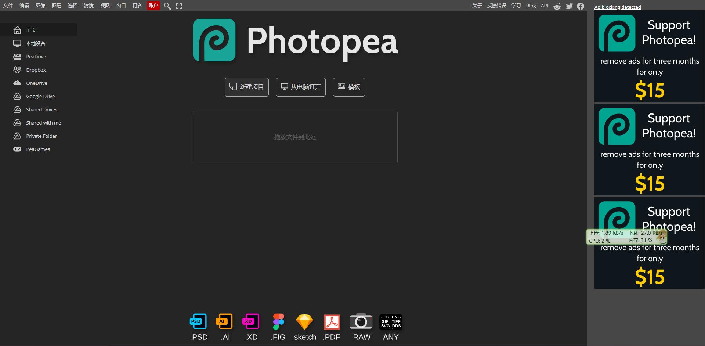Select PeaDrive text in sidebar
Image resolution: width=705 pixels, height=346 pixels.
click(x=36, y=57)
